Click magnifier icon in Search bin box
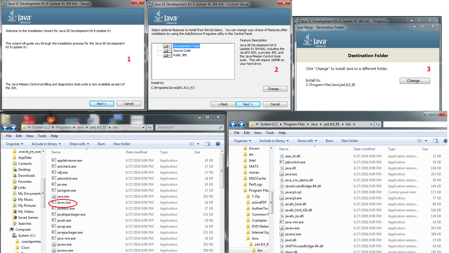The image size is (449, 253). pos(221,127)
